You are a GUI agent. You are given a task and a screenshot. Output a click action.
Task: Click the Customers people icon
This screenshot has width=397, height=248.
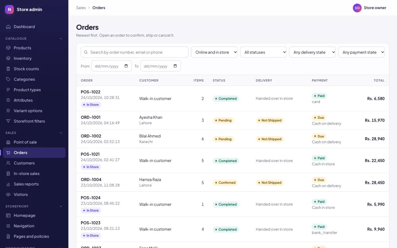coord(8,163)
